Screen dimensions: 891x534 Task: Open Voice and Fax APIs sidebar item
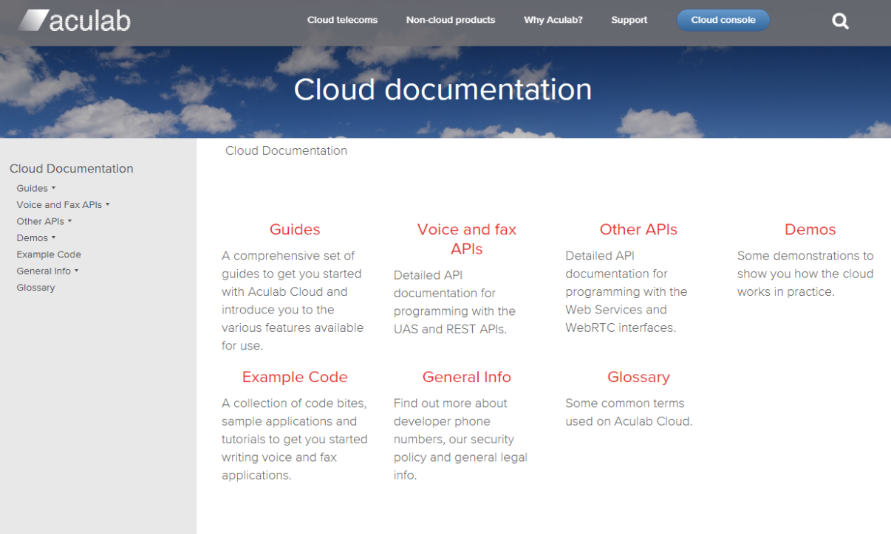click(59, 204)
